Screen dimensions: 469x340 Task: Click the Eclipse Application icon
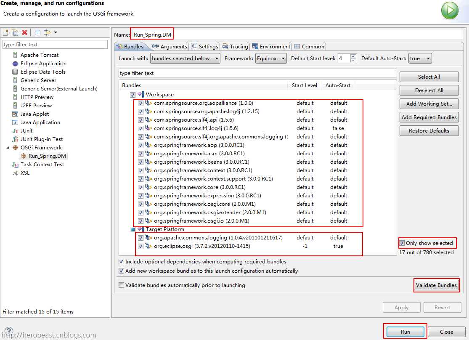click(x=15, y=64)
